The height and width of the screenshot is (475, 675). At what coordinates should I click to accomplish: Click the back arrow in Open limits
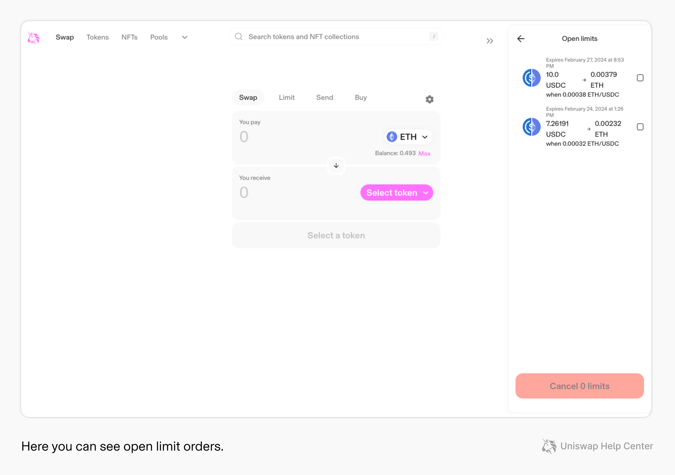coord(521,39)
